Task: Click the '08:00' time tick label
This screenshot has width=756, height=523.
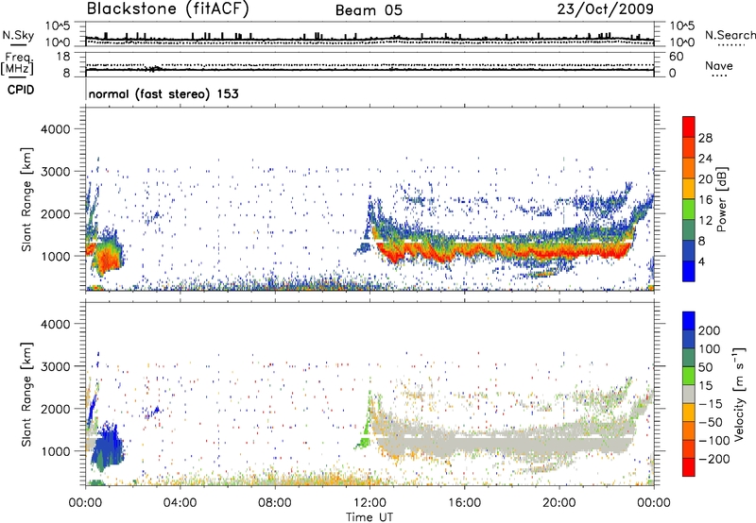Action: pos(275,503)
